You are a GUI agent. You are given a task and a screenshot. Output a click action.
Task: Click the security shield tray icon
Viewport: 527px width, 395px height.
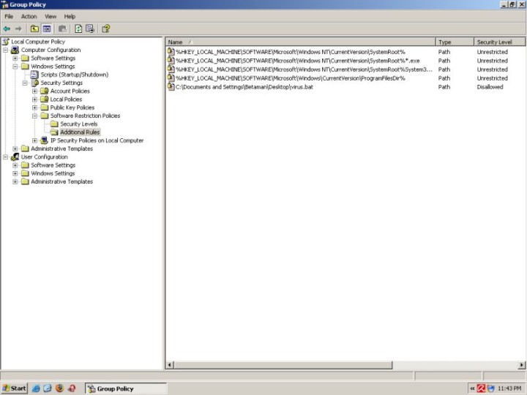pos(490,388)
